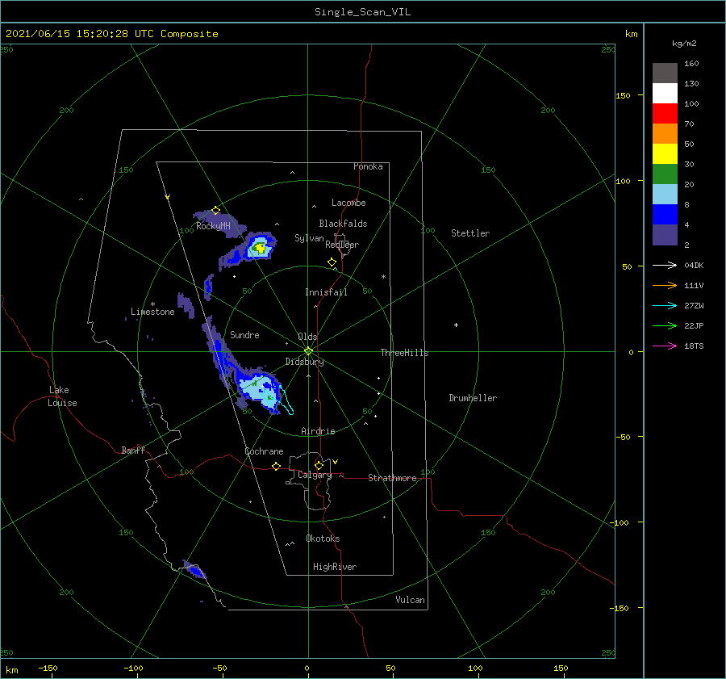
Task: Click the Drumheller label
Action: click(x=473, y=398)
